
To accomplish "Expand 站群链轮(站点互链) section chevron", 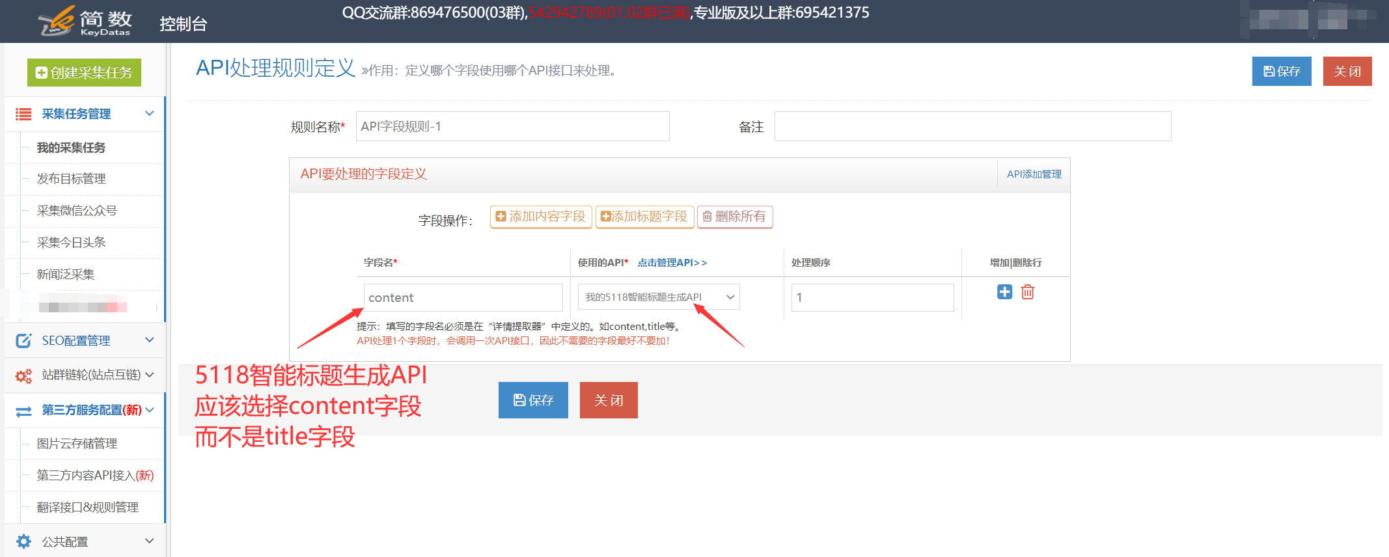I will coord(150,375).
